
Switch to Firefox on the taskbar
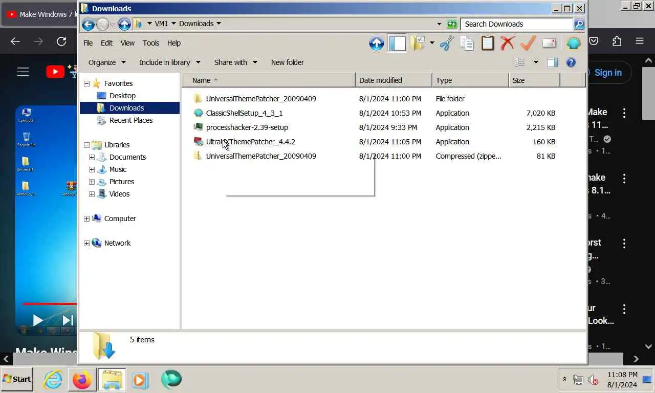(82, 380)
